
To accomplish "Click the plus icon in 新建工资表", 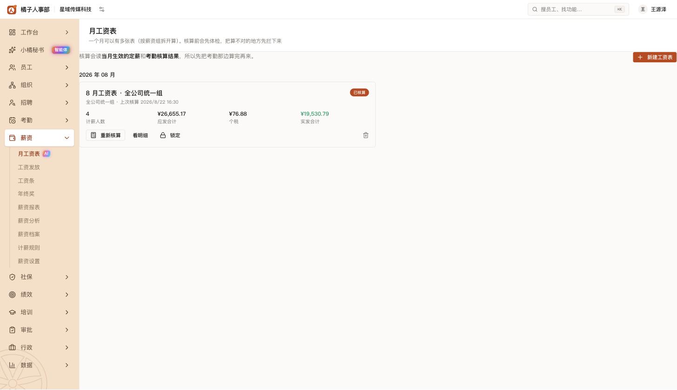I will (x=640, y=57).
